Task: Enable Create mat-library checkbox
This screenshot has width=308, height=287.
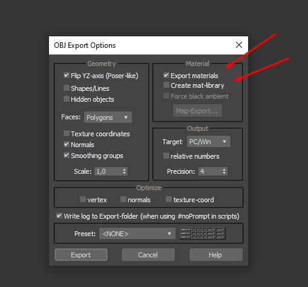Action: pyautogui.click(x=166, y=85)
